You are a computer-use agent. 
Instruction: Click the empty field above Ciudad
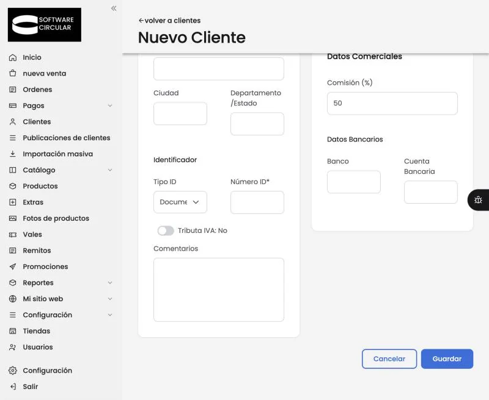coord(219,68)
